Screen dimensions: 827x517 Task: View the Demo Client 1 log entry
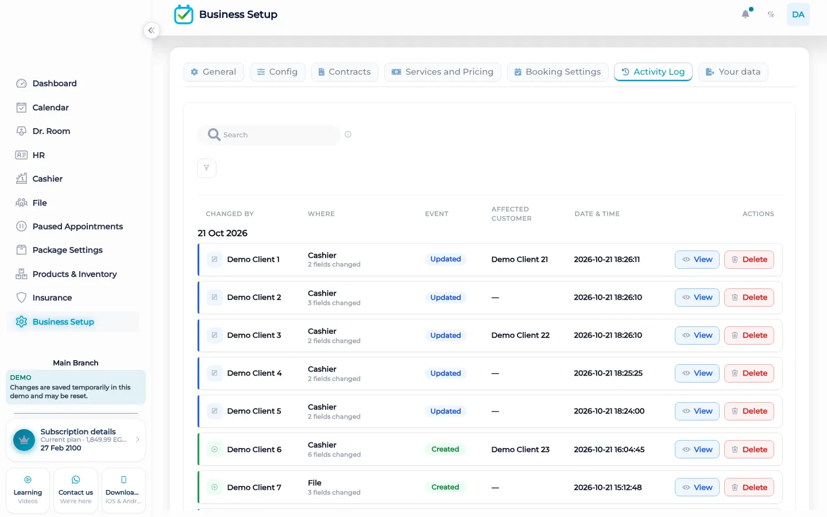(697, 260)
